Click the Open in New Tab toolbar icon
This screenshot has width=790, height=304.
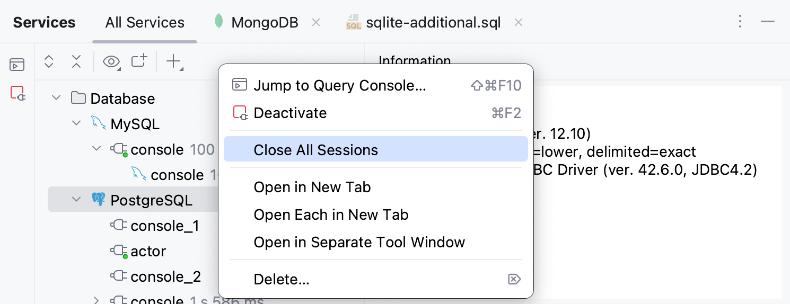pyautogui.click(x=139, y=61)
